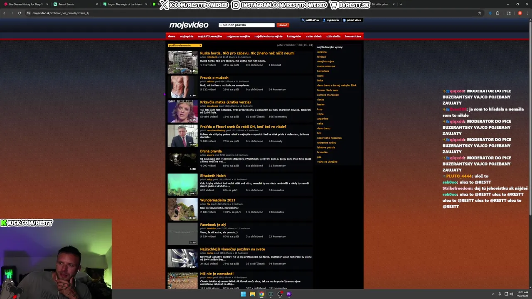
Task: Switch to Live Stream History tab
Action: [25, 4]
